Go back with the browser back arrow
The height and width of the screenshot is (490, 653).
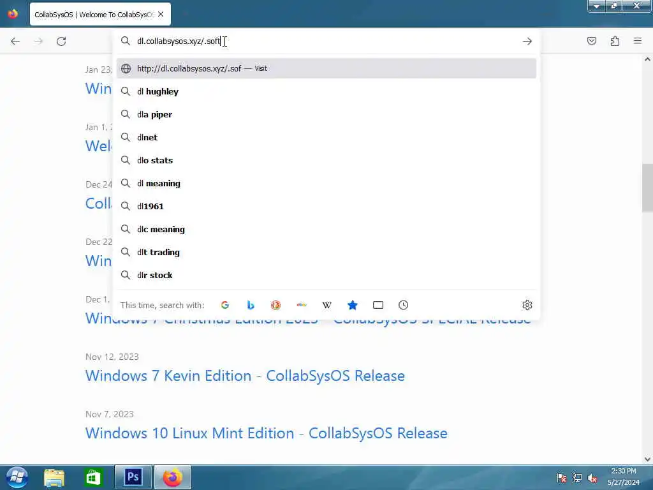(15, 41)
